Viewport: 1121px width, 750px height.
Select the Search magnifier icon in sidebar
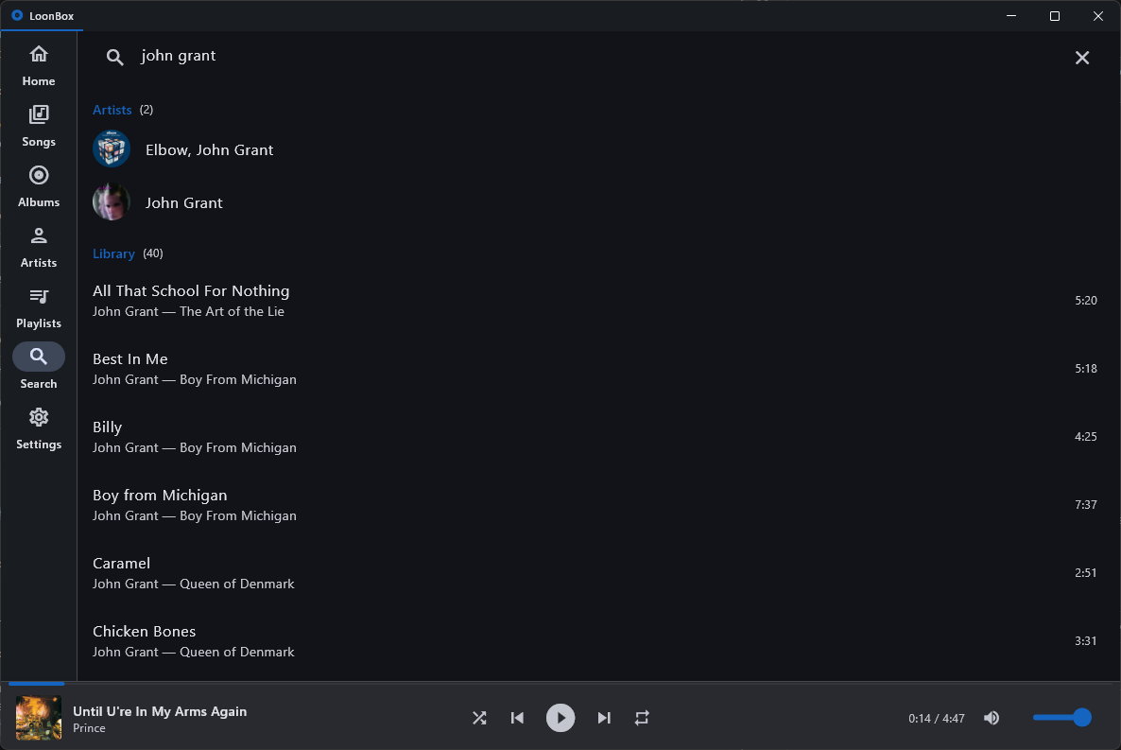coord(38,356)
